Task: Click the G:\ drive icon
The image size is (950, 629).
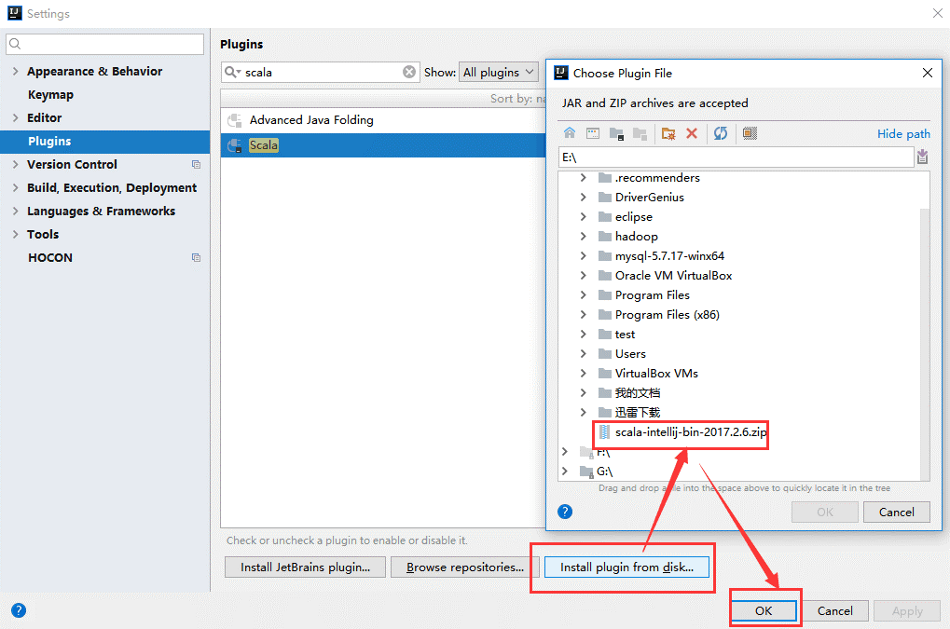Action: tap(585, 471)
